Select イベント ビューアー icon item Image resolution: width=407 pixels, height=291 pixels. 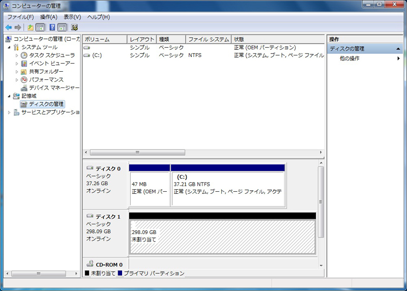pyautogui.click(x=48, y=64)
